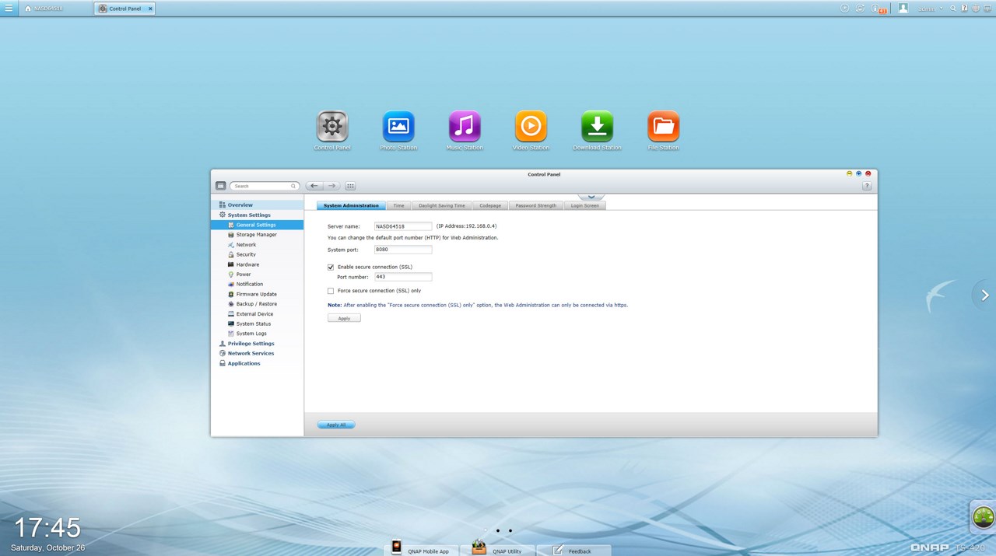Open Password Strength tab
The image size is (996, 556).
coord(536,205)
